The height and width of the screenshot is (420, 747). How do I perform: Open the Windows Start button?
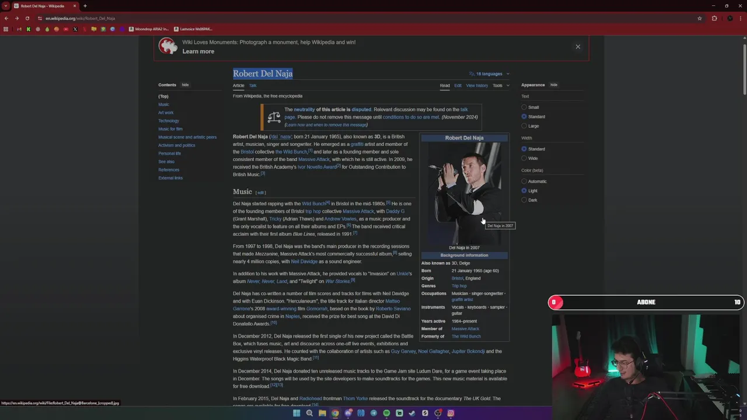[x=296, y=413]
